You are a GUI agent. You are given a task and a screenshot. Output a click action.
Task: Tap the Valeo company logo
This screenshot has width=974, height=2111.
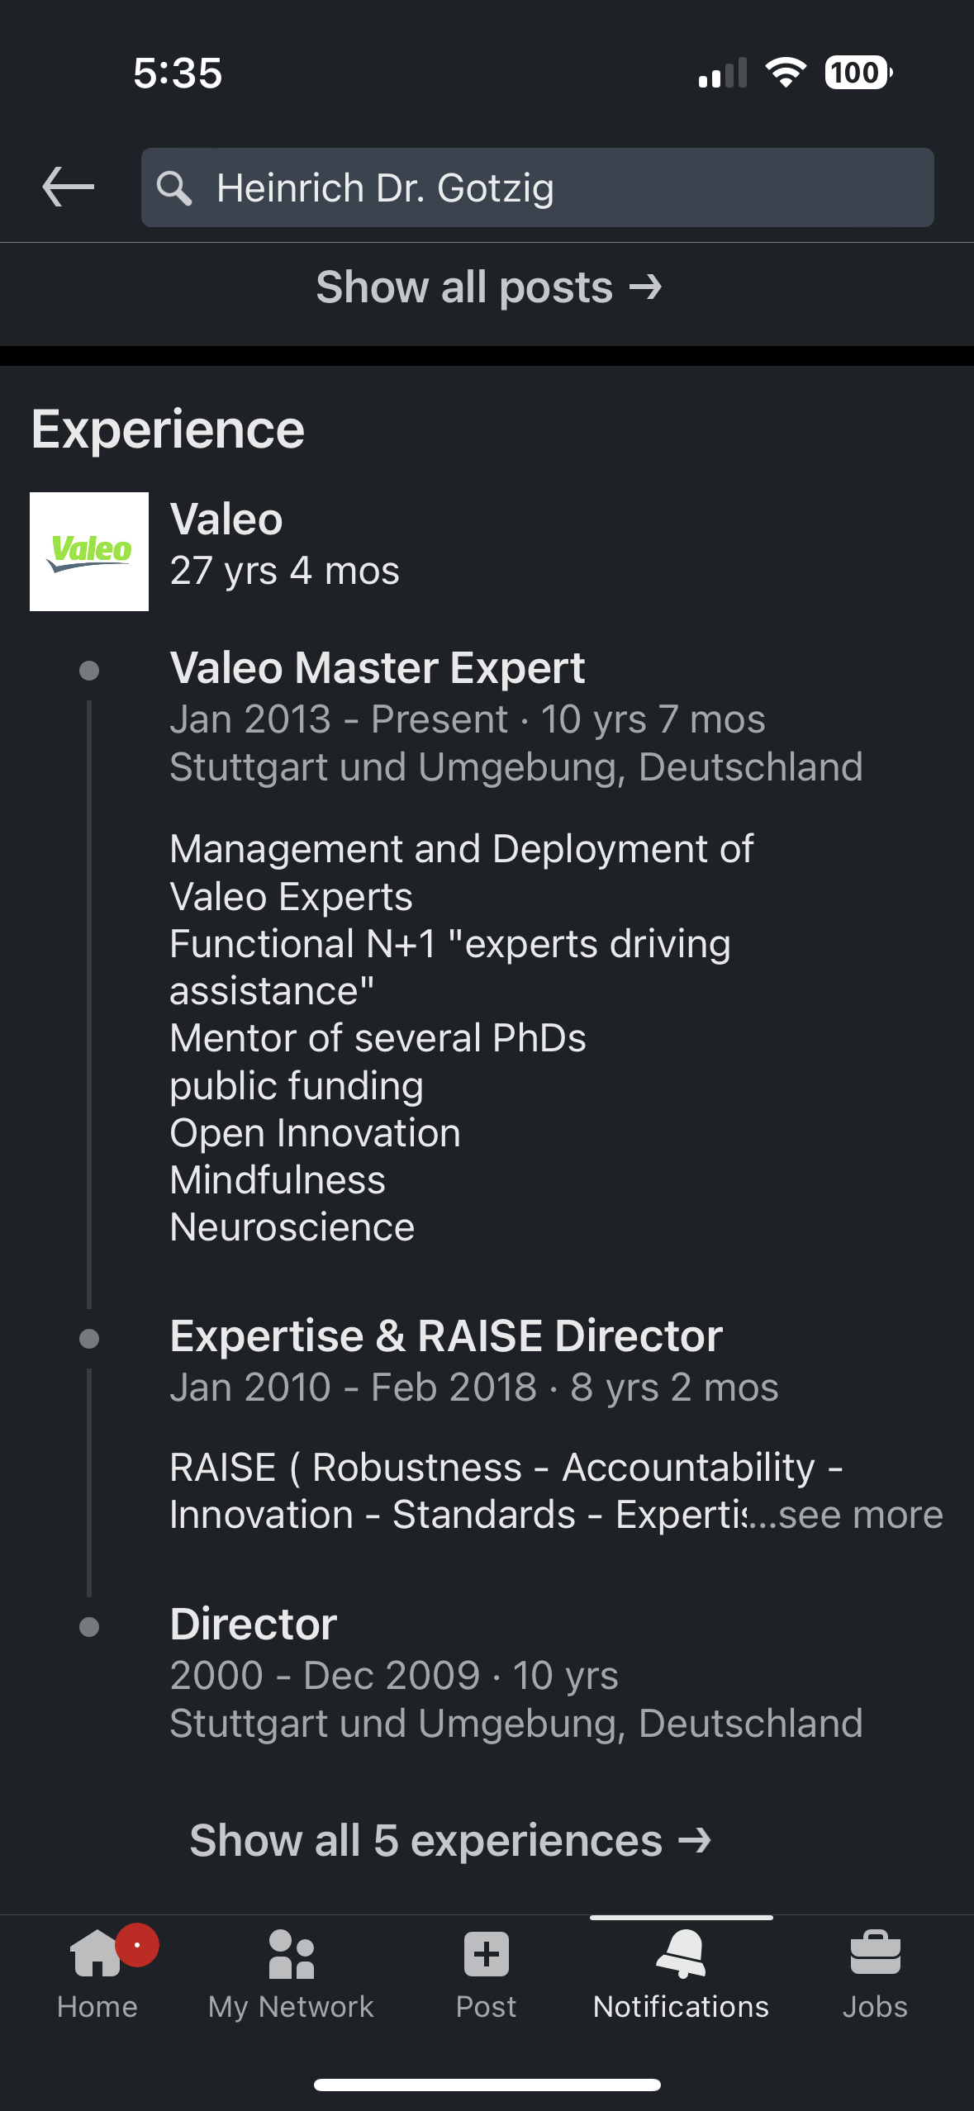[89, 552]
